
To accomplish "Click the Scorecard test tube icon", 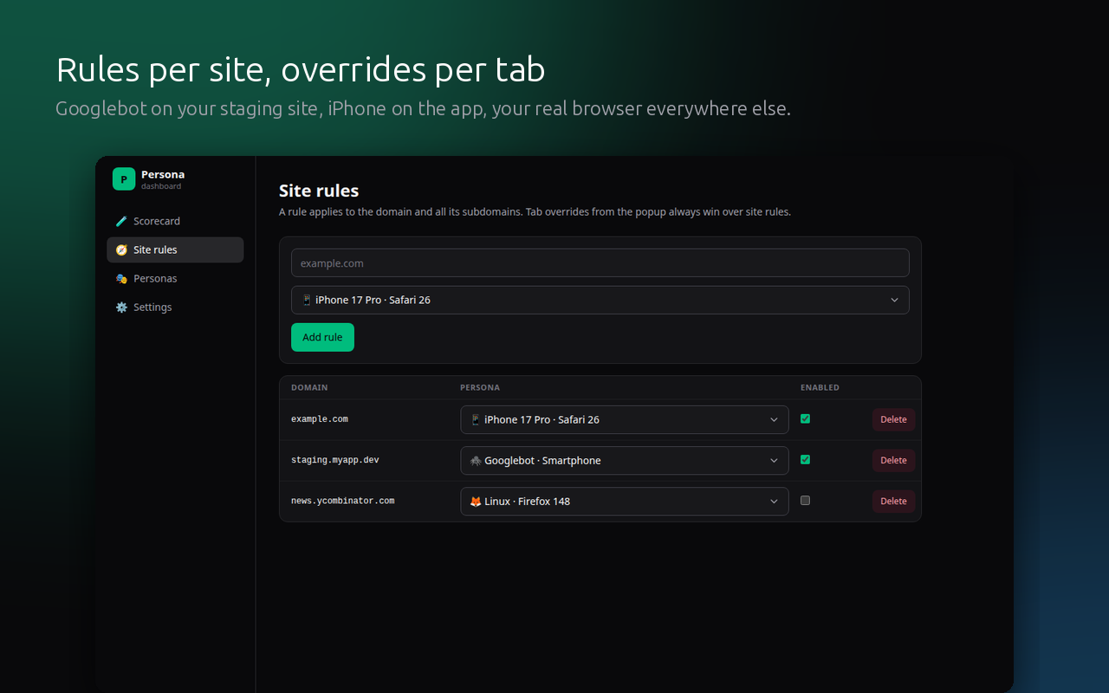I will tap(121, 221).
